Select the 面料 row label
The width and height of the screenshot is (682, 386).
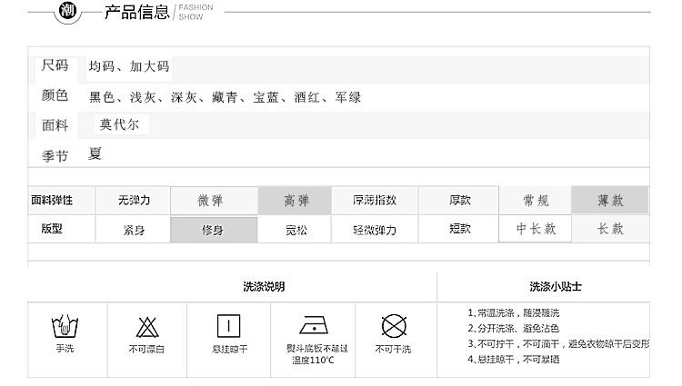55,125
